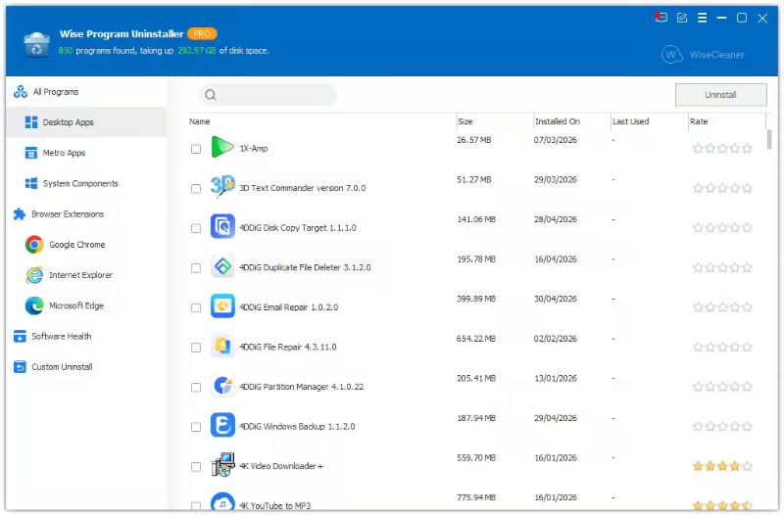Click the 29/03/2026 install date
Image resolution: width=784 pixels, height=515 pixels.
pyautogui.click(x=556, y=180)
